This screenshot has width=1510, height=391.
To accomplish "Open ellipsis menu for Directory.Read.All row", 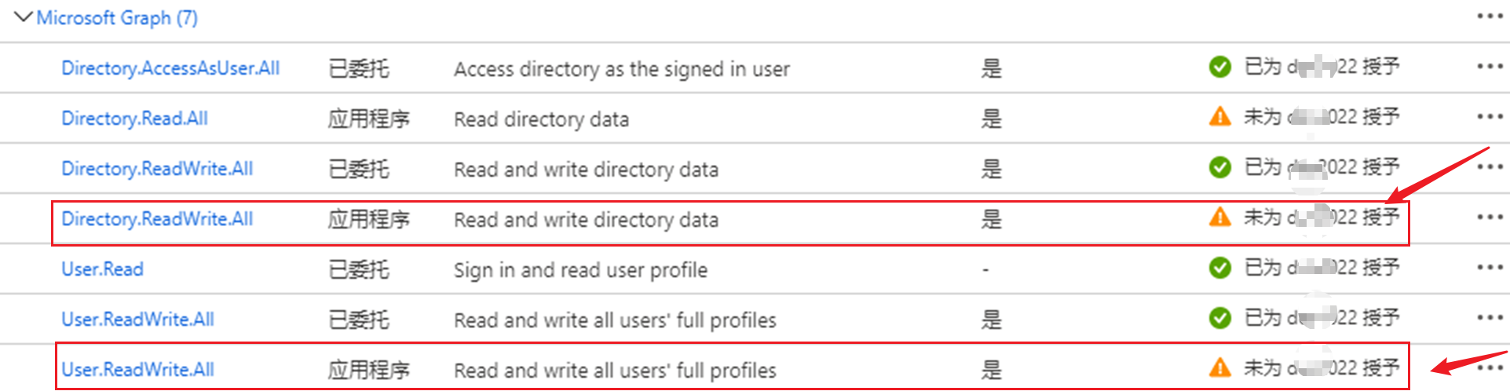I will click(1490, 117).
